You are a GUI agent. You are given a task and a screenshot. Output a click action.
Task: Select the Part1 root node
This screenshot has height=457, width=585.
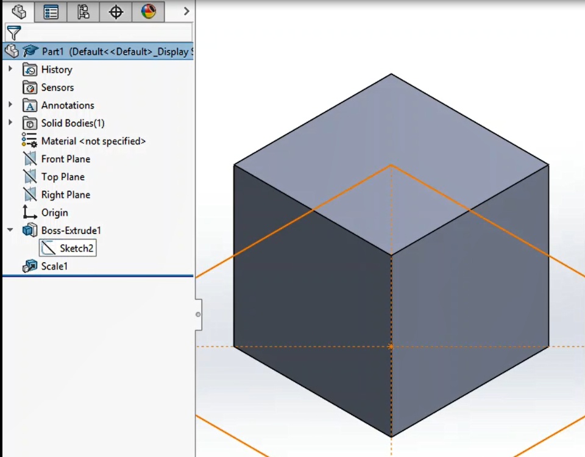tap(98, 51)
